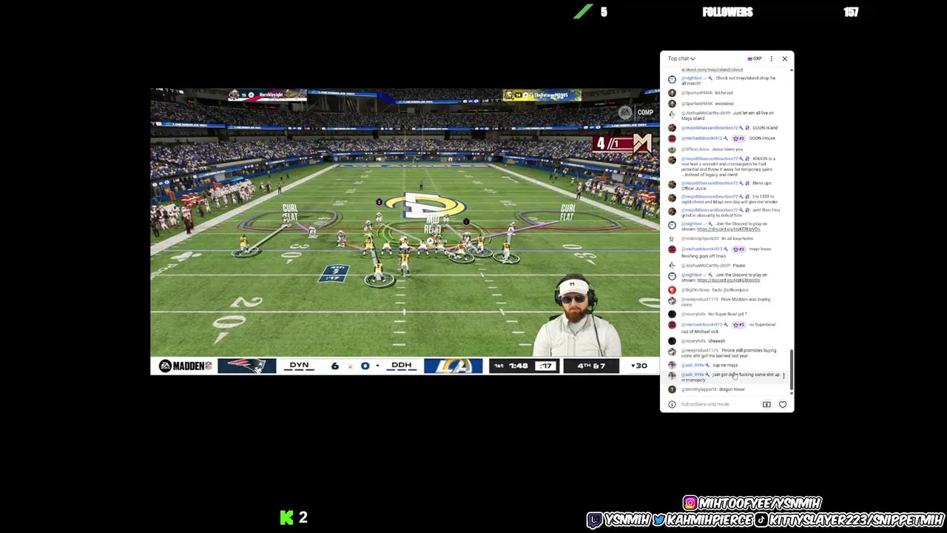The width and height of the screenshot is (947, 533).
Task: Open first discord.gg invite link from nightbot
Action: coord(729,229)
